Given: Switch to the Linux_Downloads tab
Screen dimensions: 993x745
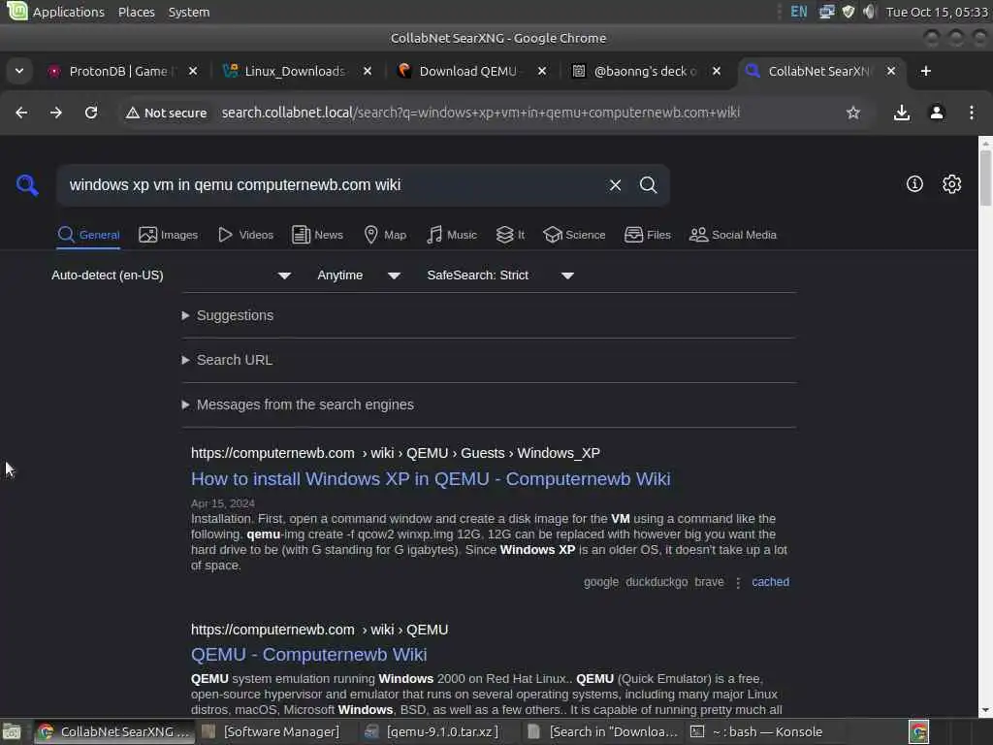Looking at the screenshot, I should point(293,71).
